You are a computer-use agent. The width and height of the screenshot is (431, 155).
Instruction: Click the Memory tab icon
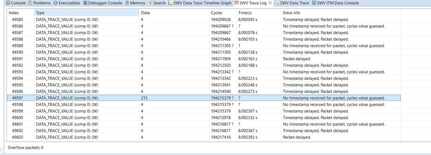tap(127, 3)
